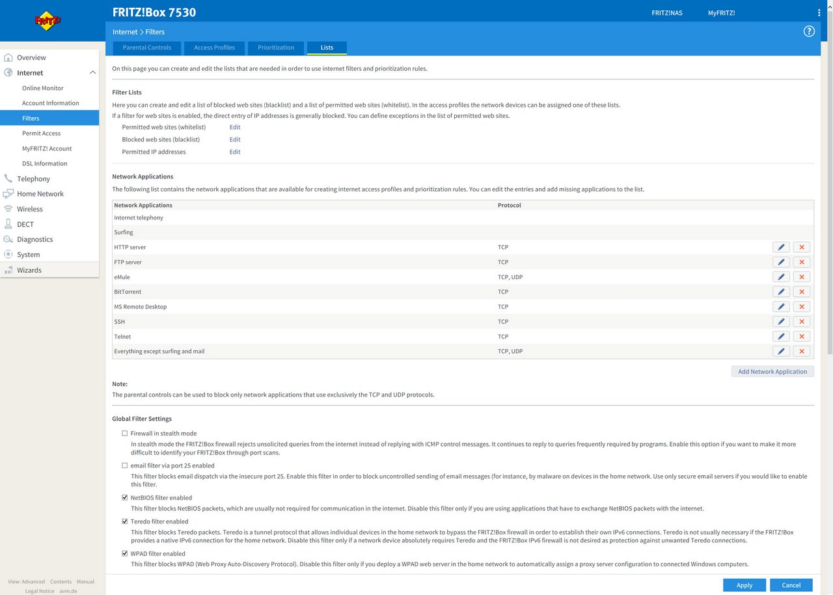
Task: Delete the SSH application entry
Action: point(802,322)
